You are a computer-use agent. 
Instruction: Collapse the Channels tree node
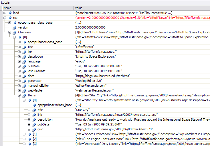(x=10, y=32)
